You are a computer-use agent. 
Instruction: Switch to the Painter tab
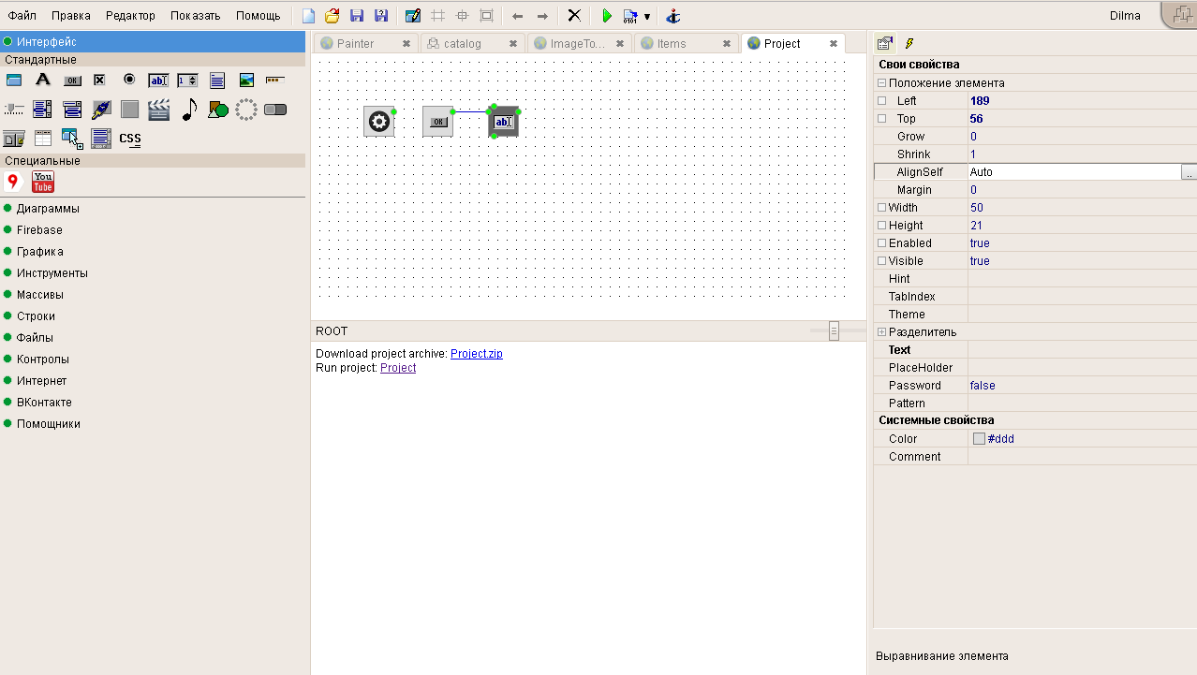355,44
